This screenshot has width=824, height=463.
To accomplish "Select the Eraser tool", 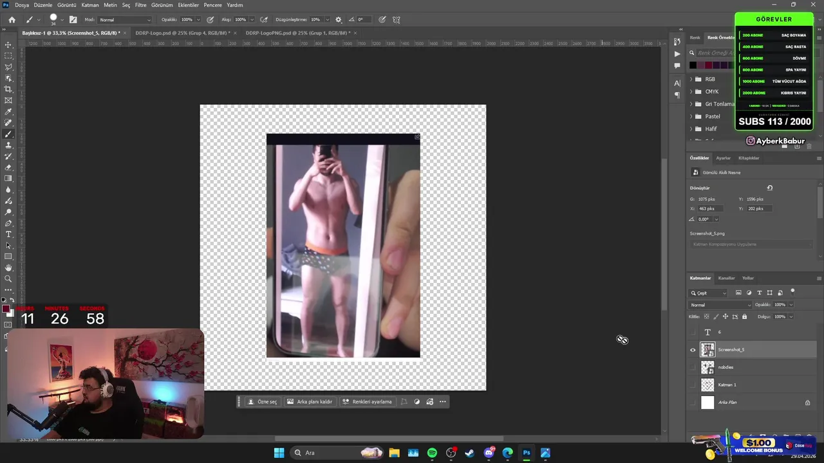I will pyautogui.click(x=8, y=167).
